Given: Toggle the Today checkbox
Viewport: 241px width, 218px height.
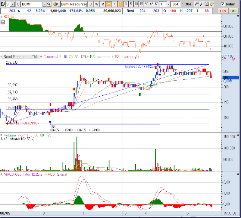Looking at the screenshot, I should [x=222, y=4].
